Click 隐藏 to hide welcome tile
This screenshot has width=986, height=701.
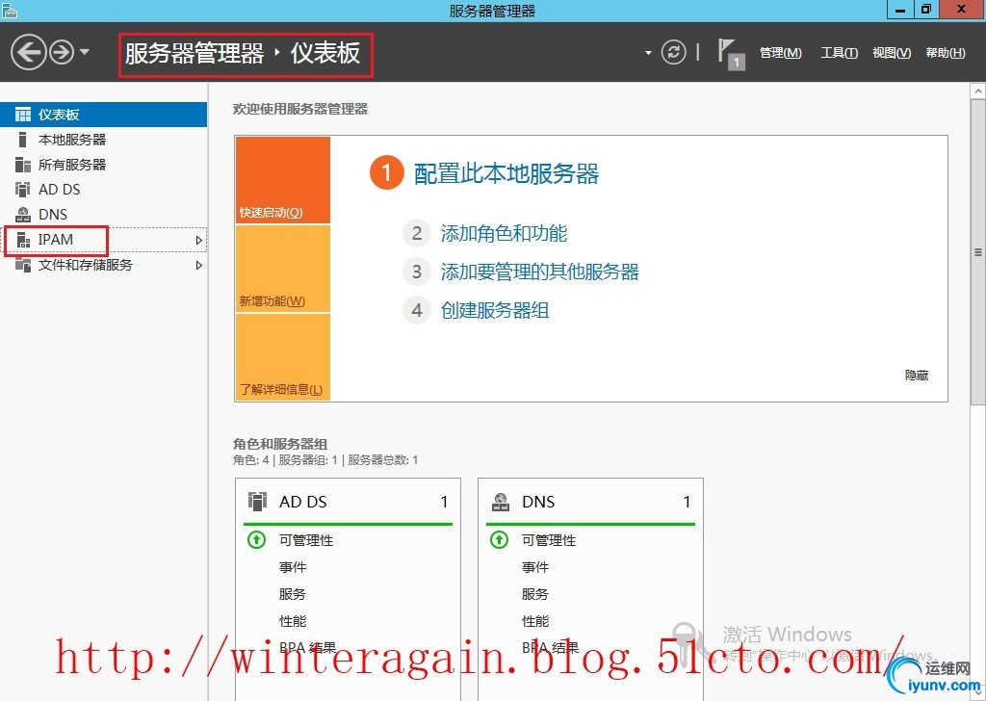(917, 376)
